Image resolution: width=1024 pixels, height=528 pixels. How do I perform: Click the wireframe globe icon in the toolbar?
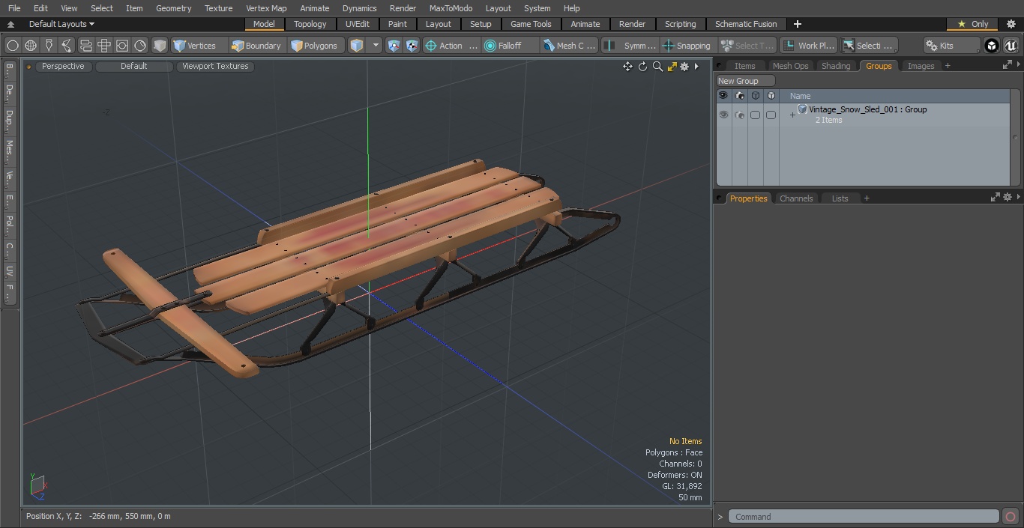(31, 46)
